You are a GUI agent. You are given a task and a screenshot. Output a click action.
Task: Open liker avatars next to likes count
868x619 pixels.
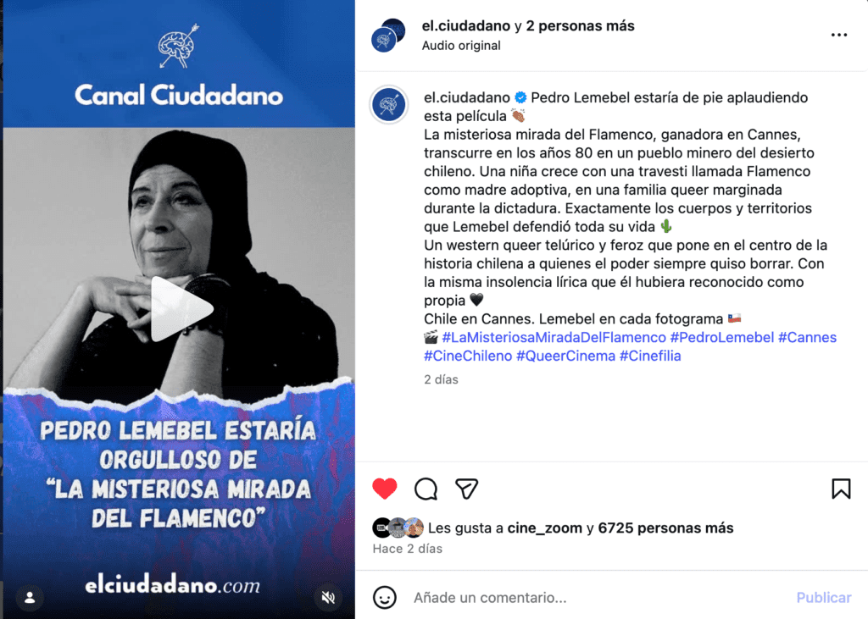(x=398, y=528)
